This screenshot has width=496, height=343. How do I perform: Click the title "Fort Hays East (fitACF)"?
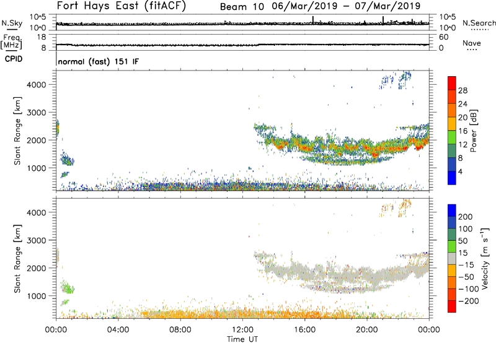pyautogui.click(x=121, y=6)
